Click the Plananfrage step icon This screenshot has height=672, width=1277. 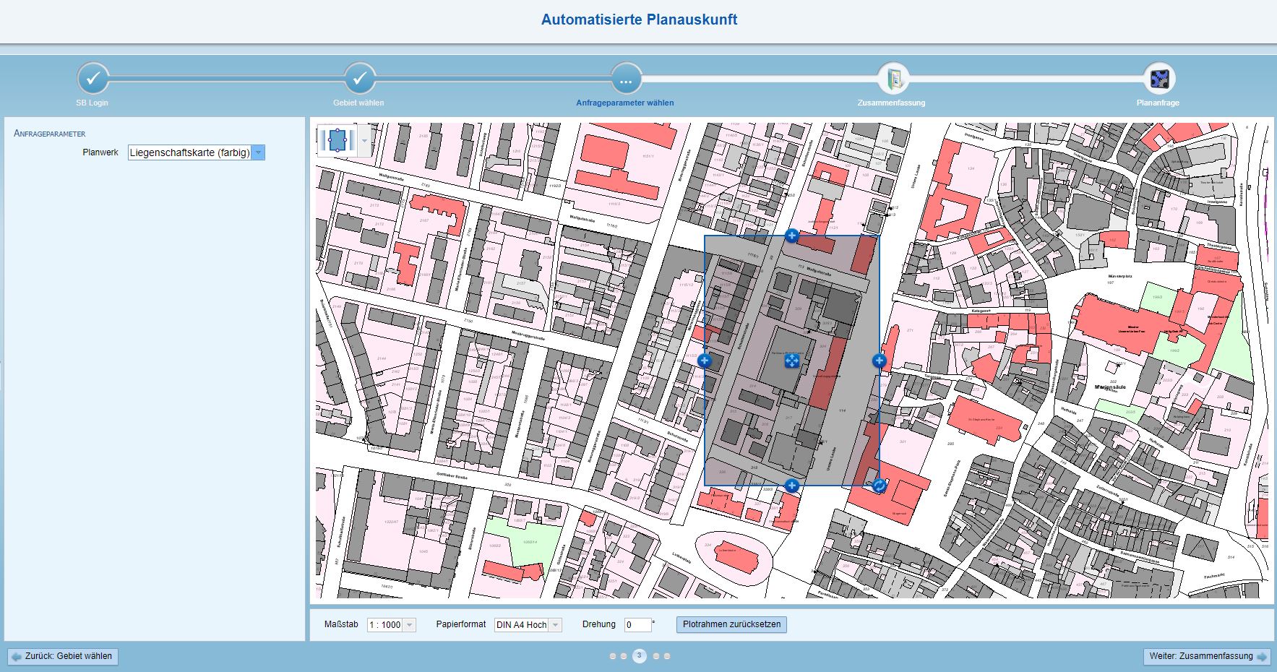click(1160, 79)
